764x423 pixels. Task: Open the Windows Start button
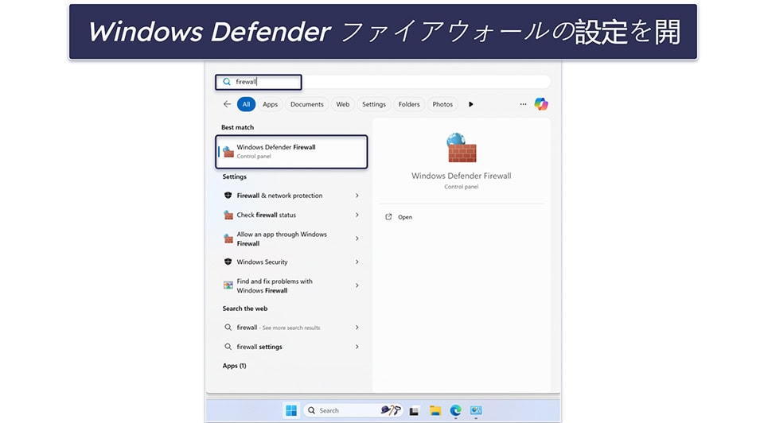[291, 411]
